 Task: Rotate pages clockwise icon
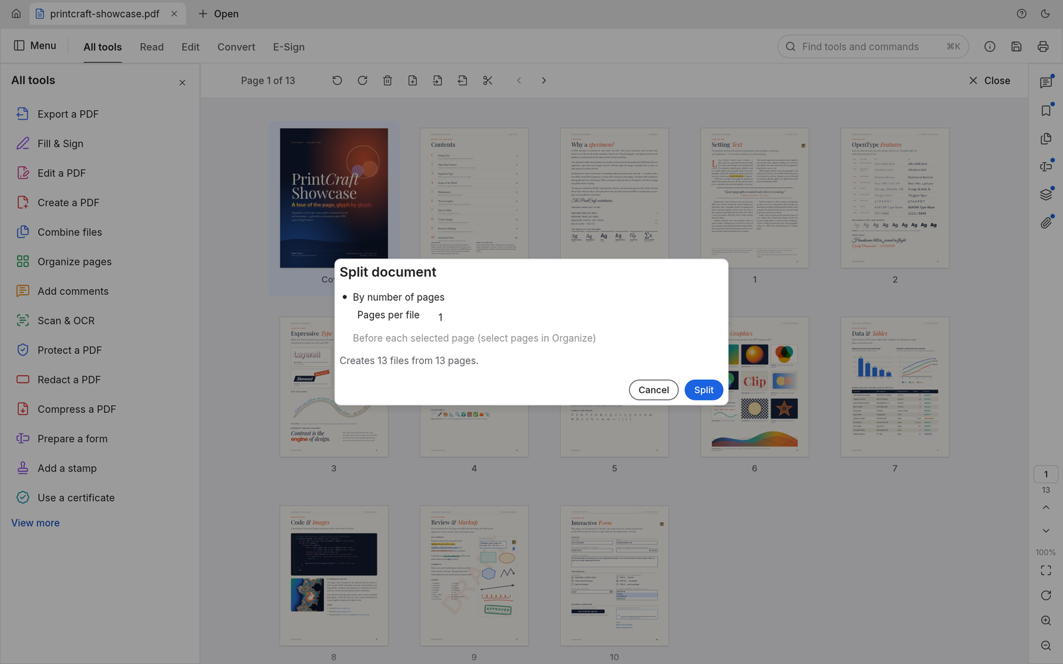[x=362, y=80]
